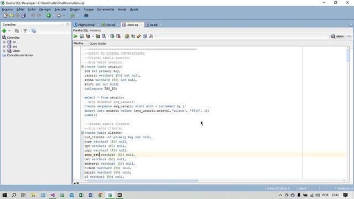Minimize the Conexões panel
The image size is (354, 199).
click(x=62, y=24)
